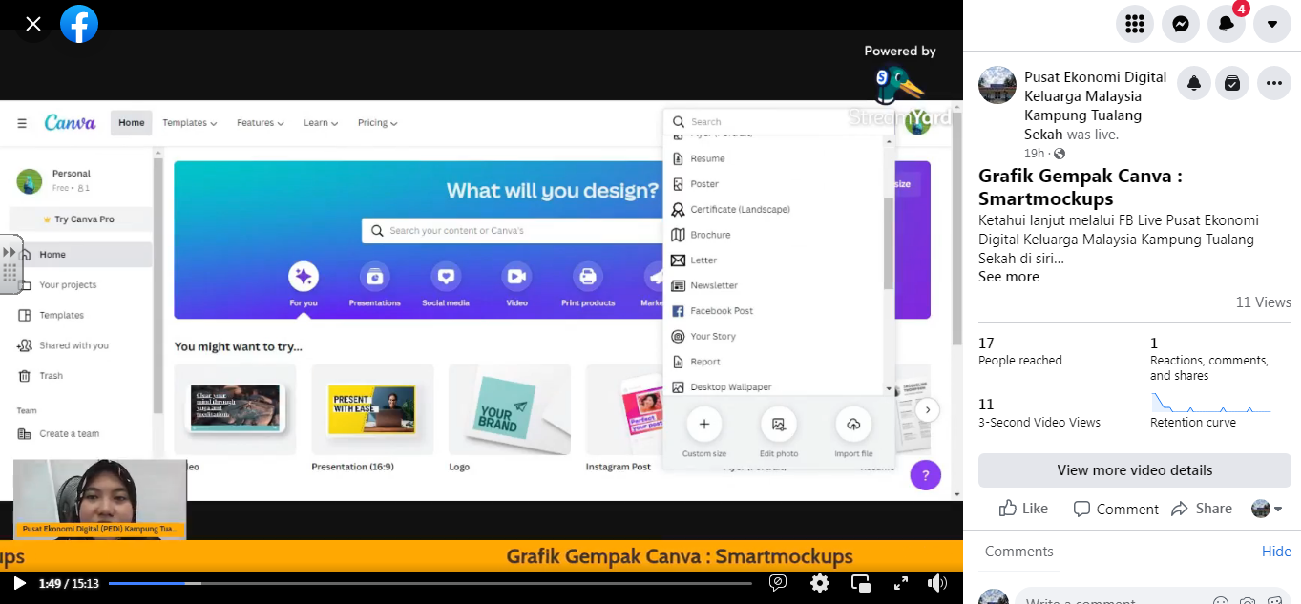
Task: Go to Facebook home via logo
Action: click(x=79, y=24)
